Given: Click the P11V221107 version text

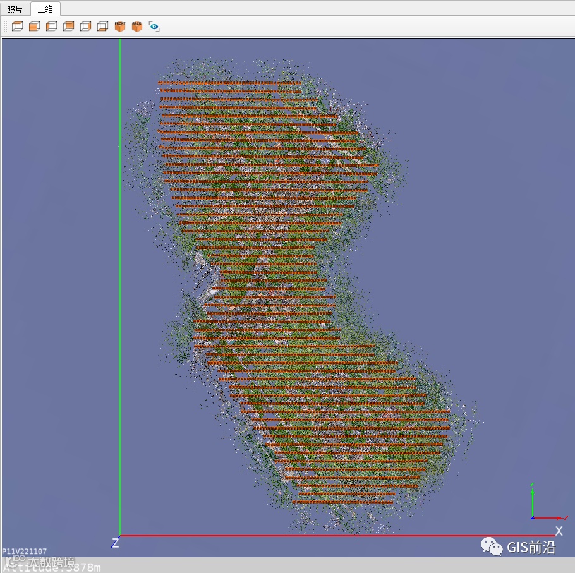Looking at the screenshot, I should coord(24,551).
